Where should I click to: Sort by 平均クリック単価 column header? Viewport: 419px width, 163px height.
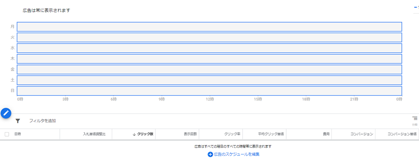click(271, 134)
